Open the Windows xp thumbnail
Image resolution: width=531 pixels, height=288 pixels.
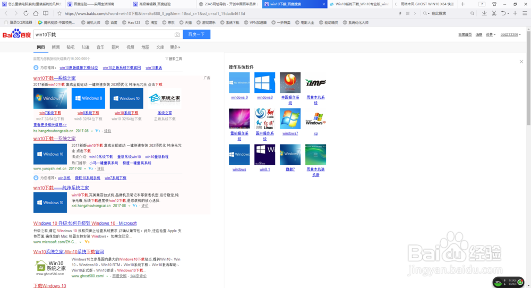point(315,119)
